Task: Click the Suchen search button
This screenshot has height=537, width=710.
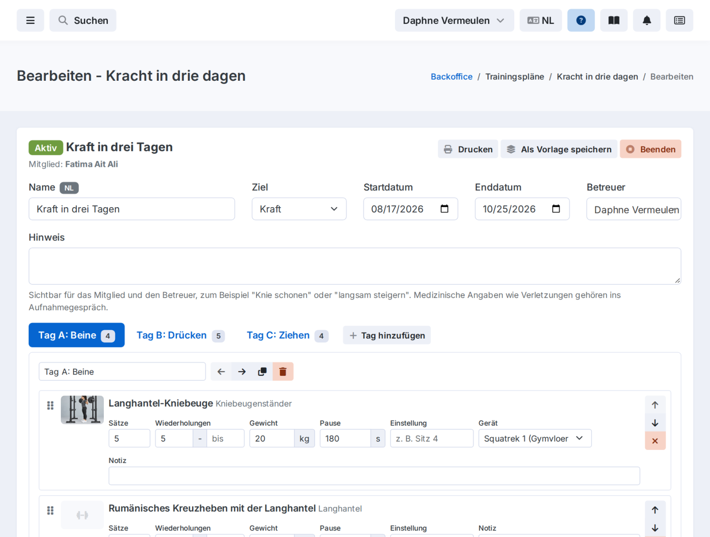Action: pyautogui.click(x=83, y=20)
